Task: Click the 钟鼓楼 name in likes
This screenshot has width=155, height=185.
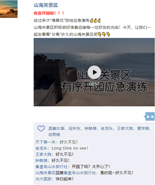Action: click(x=91, y=128)
